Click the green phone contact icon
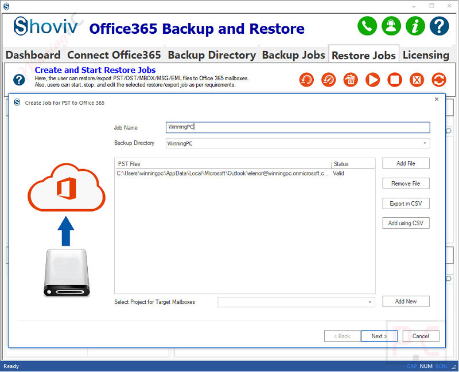 point(367,26)
